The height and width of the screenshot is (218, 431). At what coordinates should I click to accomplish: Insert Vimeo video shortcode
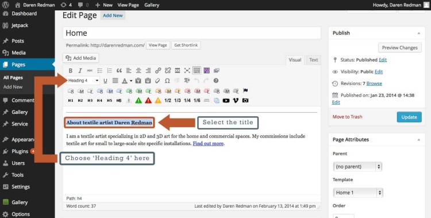coord(236,101)
